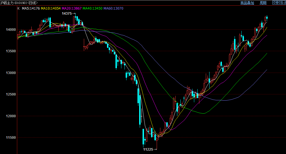The height and width of the screenshot is (154, 286).
Task: Select the yellow MA10:14054 label
Action: (51, 8)
